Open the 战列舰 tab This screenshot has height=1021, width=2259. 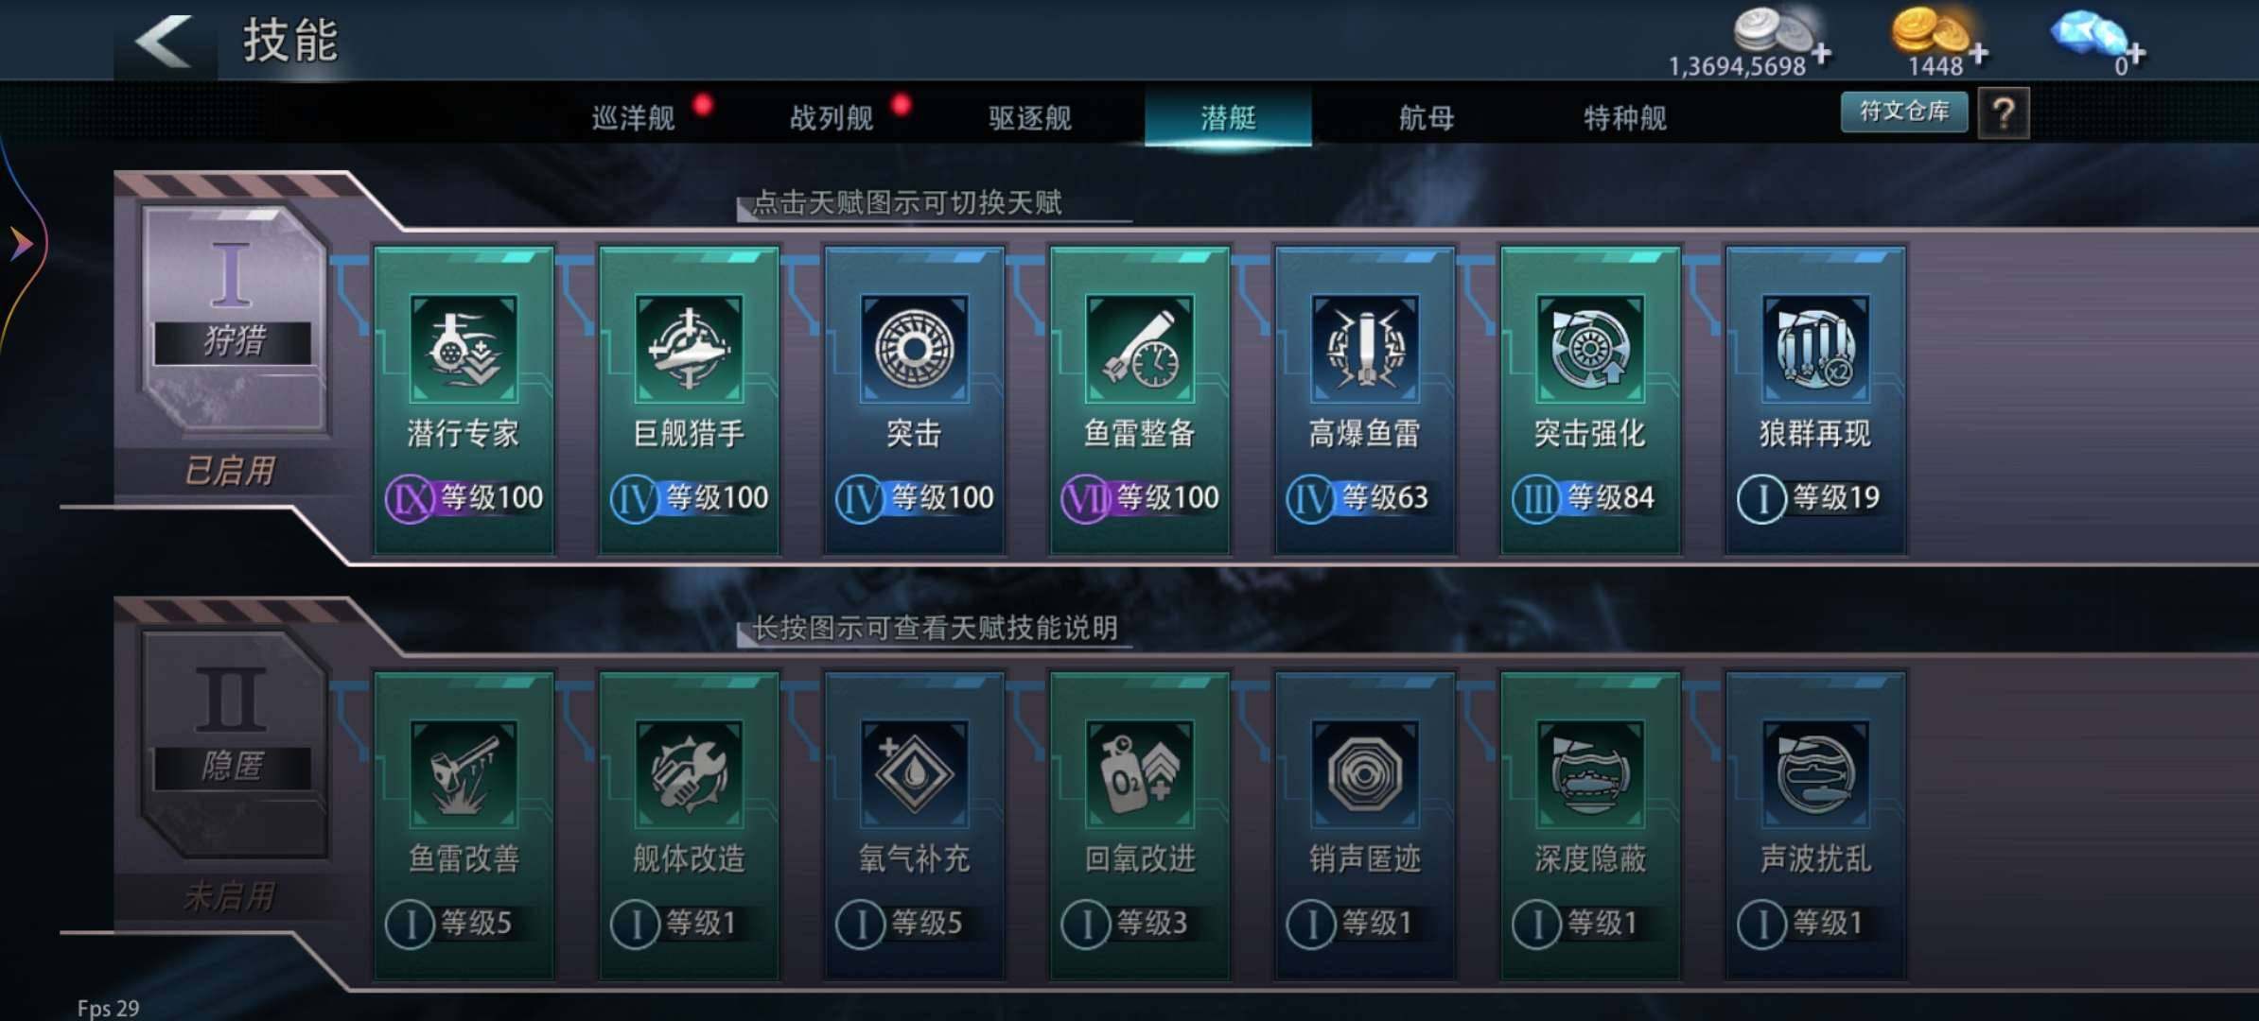[x=832, y=117]
